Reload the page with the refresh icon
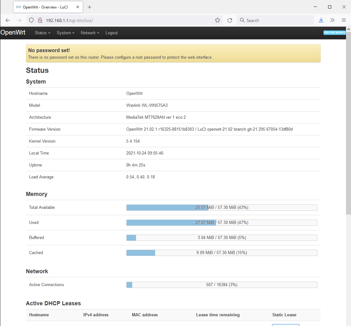Screen dimensions: 351x326 click(x=230, y=20)
